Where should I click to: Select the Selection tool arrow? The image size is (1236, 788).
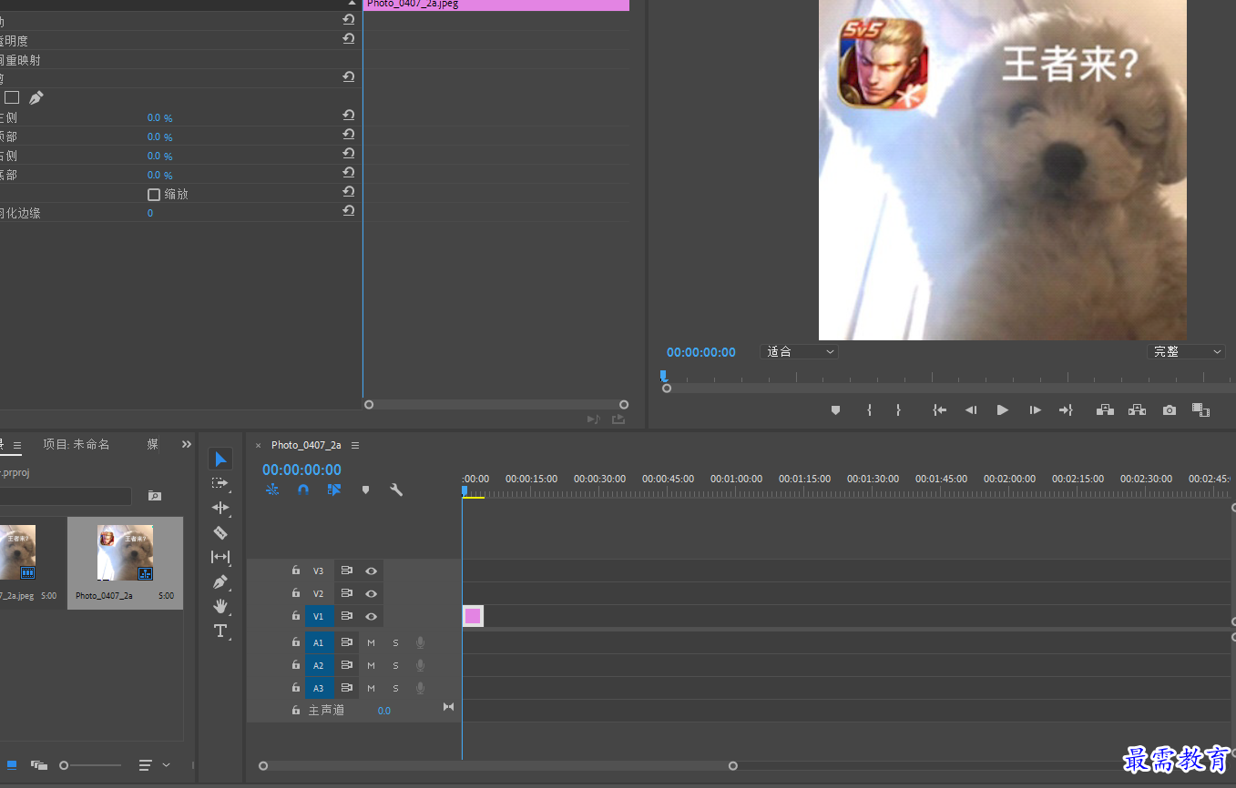[220, 459]
